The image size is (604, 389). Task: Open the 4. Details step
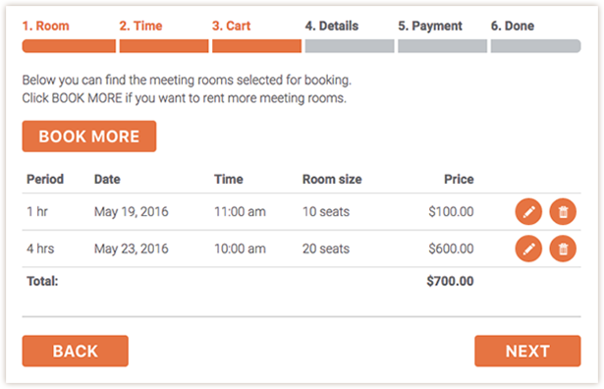[332, 27]
